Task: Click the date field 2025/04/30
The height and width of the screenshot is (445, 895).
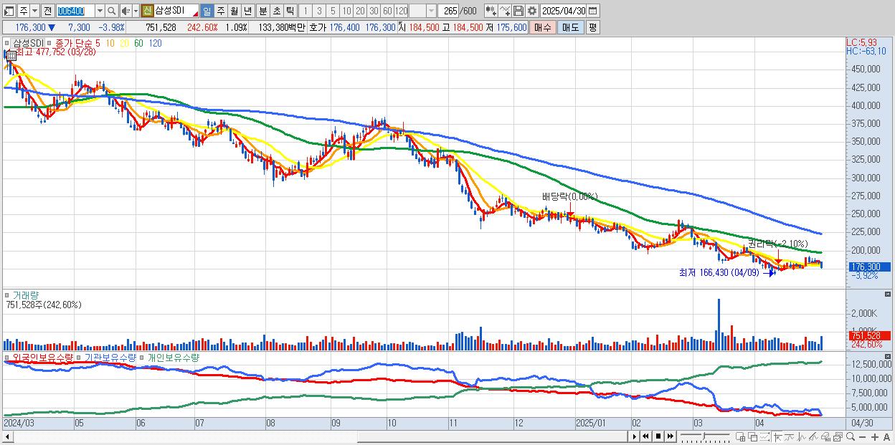Action: [564, 11]
